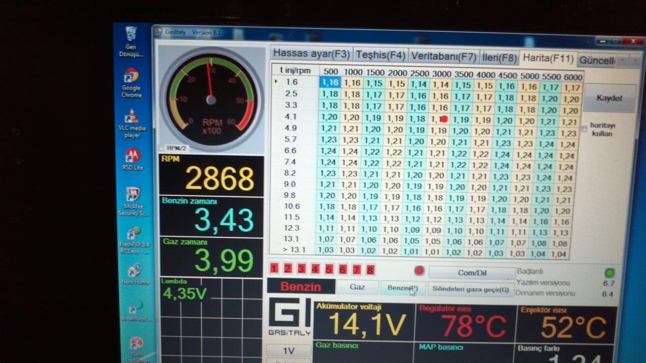Viewport: 646px width, 363px height.
Task: Click cell 1,03 at row > 13.1, 500
Action: pos(327,250)
